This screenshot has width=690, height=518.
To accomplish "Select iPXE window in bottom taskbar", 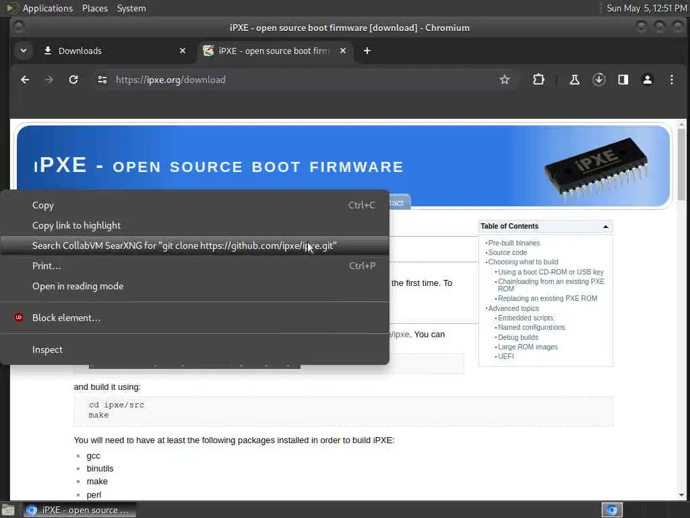I will click(x=80, y=510).
